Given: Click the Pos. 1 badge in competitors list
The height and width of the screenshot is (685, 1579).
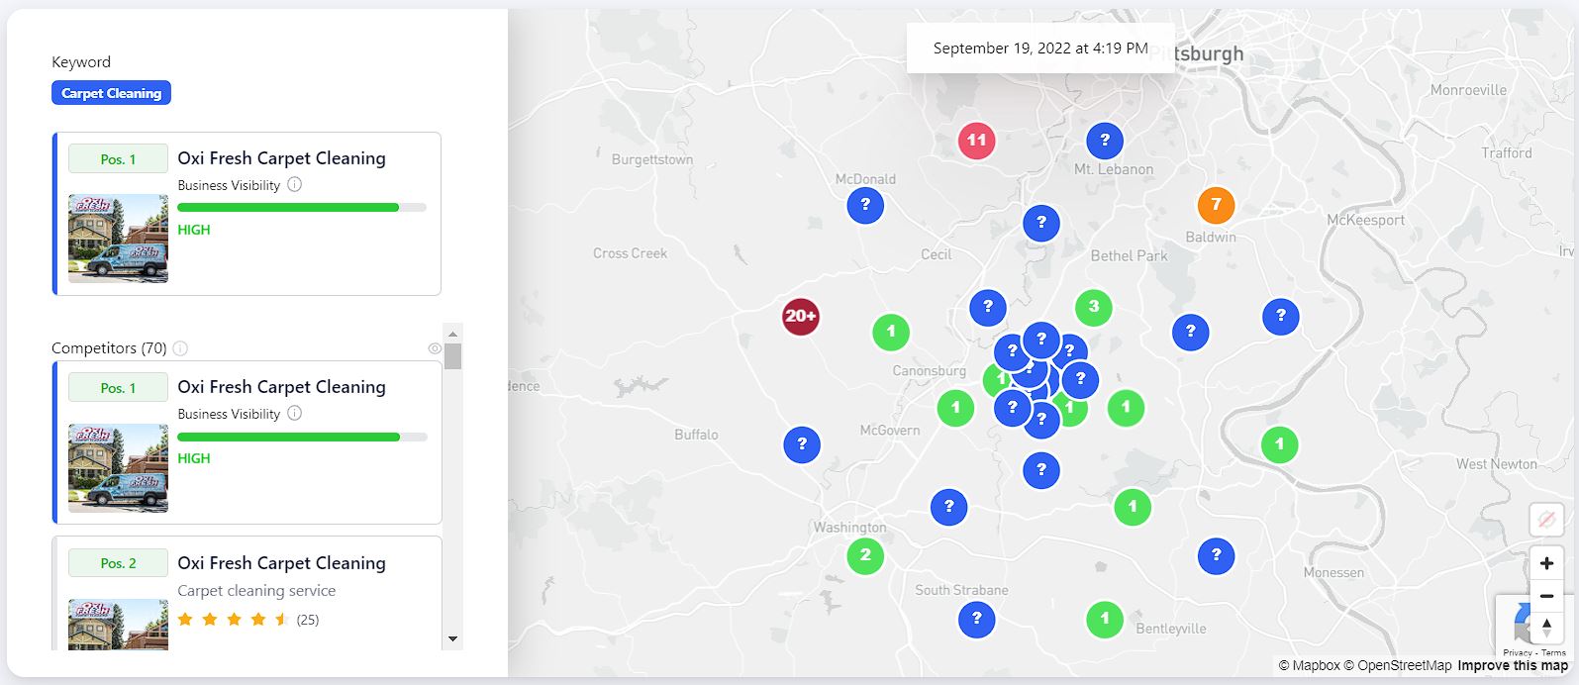Looking at the screenshot, I should coord(118,388).
